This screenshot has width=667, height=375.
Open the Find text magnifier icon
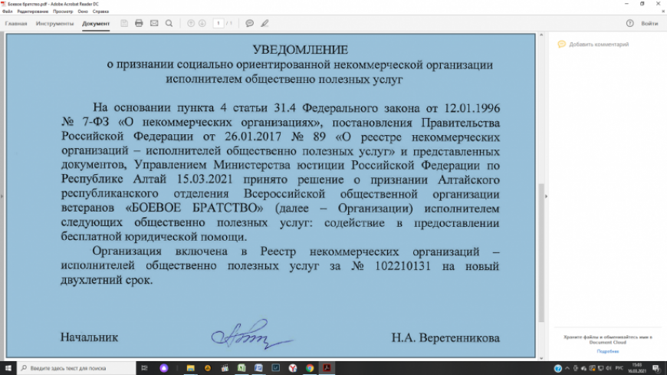[x=169, y=24]
